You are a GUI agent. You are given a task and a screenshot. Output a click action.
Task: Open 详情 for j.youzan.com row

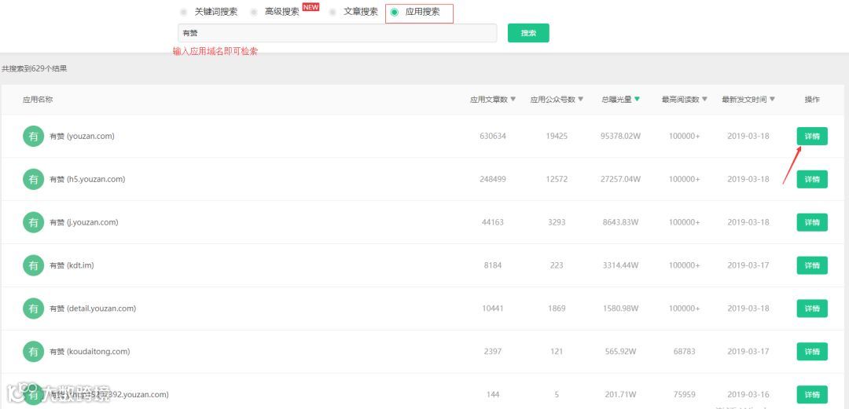(812, 222)
